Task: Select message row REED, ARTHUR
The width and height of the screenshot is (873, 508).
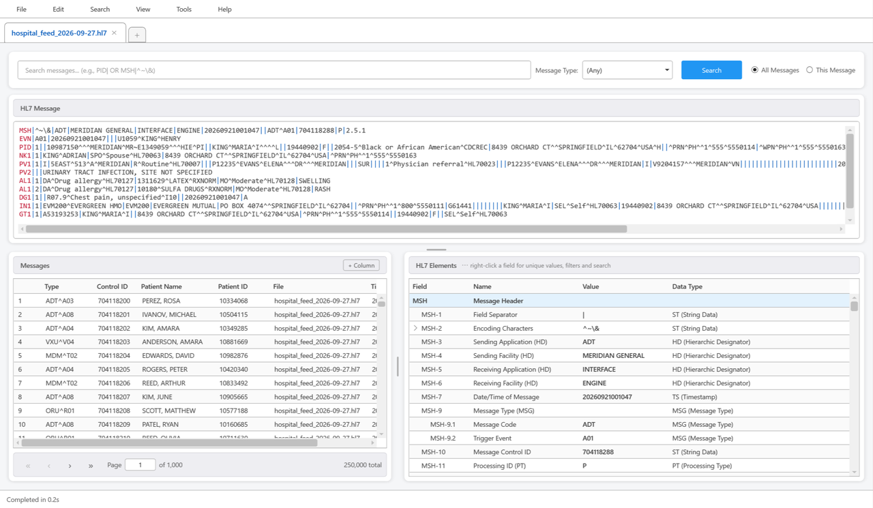Action: point(194,383)
